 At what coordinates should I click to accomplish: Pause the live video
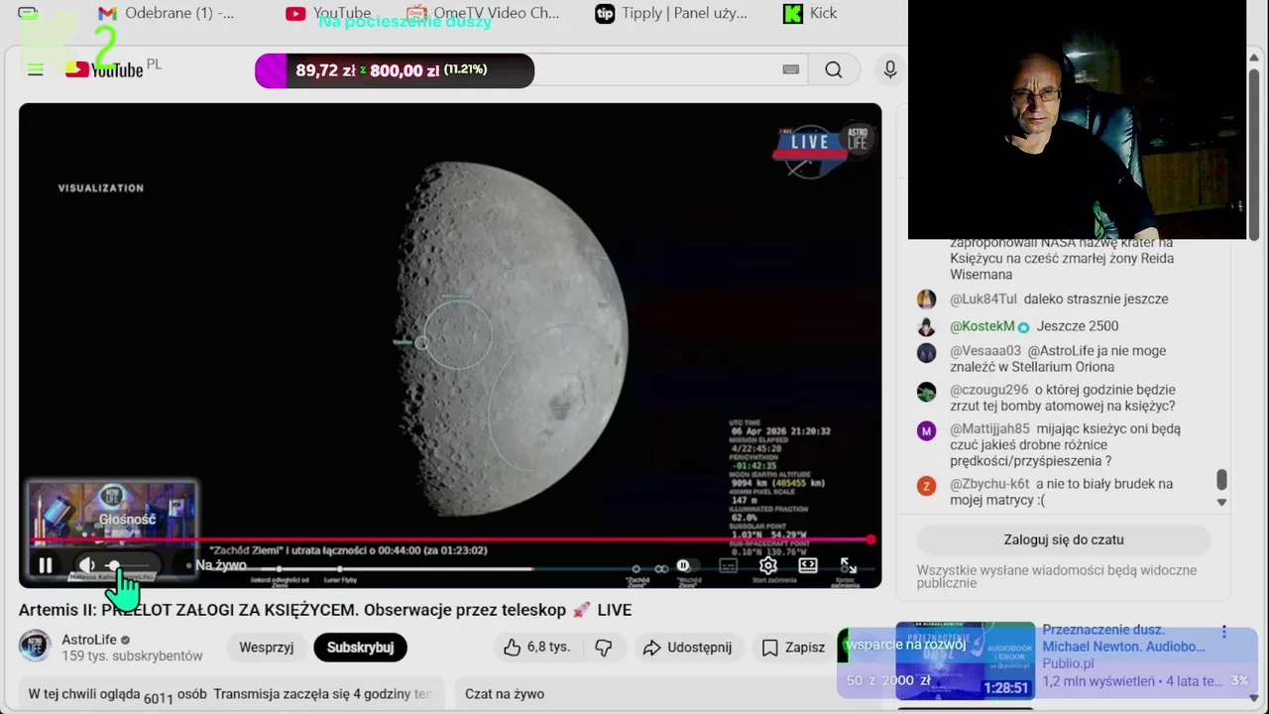[46, 565]
